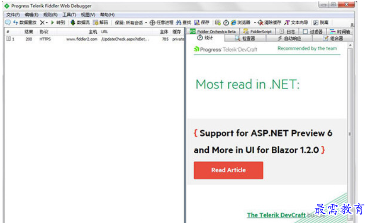Sort sessions by the # column header

pos(8,32)
